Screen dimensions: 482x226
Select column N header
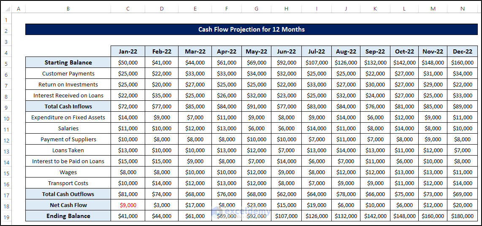pos(462,9)
